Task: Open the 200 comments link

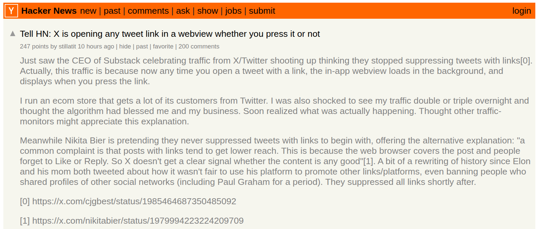Action: point(199,46)
